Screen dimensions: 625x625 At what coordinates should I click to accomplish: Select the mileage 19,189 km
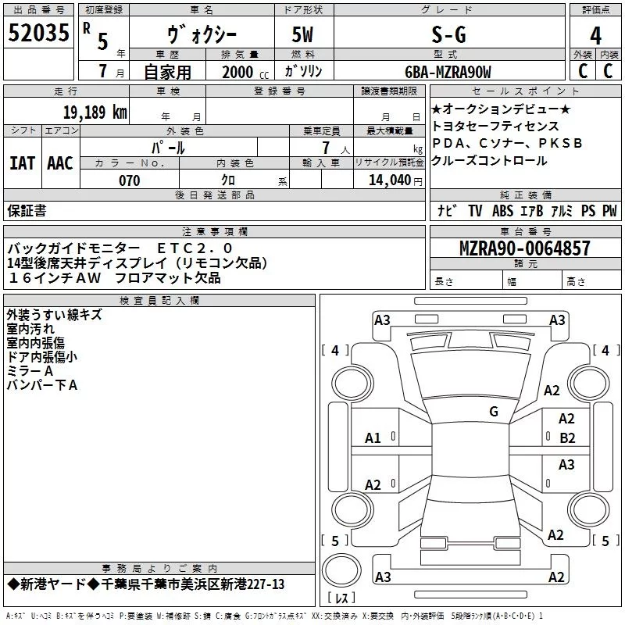pyautogui.click(x=95, y=112)
